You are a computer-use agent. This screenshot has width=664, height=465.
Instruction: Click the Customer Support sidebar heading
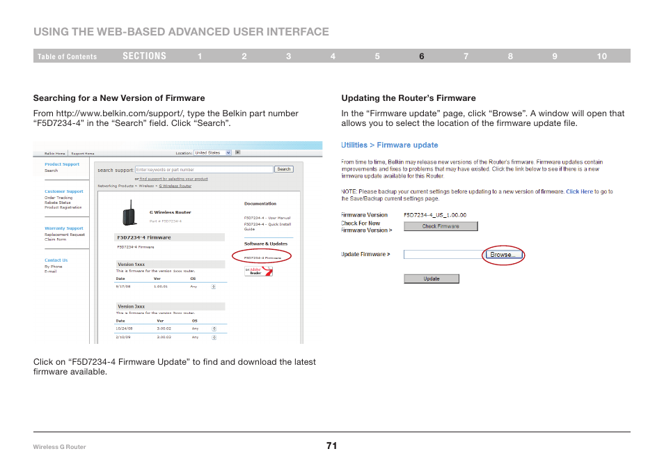point(64,191)
